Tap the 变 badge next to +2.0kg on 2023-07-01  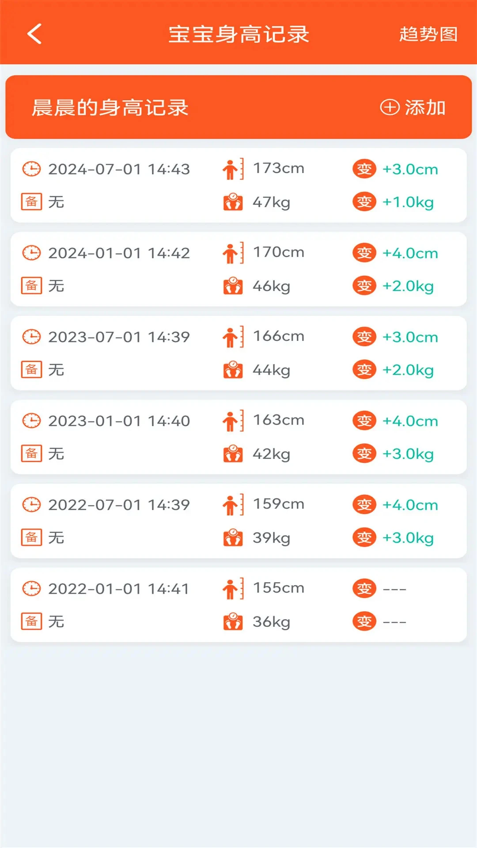click(x=364, y=370)
